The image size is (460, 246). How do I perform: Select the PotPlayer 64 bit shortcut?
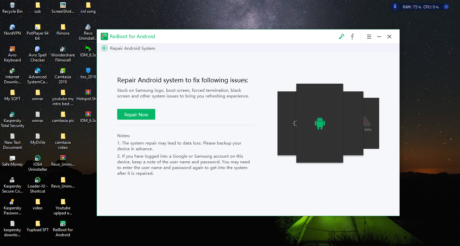pos(38,32)
